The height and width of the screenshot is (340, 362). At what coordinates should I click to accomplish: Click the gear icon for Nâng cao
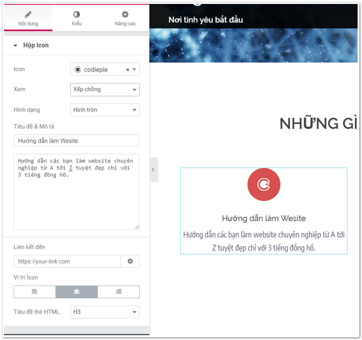pyautogui.click(x=125, y=14)
